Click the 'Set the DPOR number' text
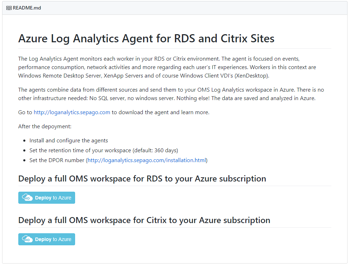Viewport: 350px width, 265px height. tap(57, 160)
